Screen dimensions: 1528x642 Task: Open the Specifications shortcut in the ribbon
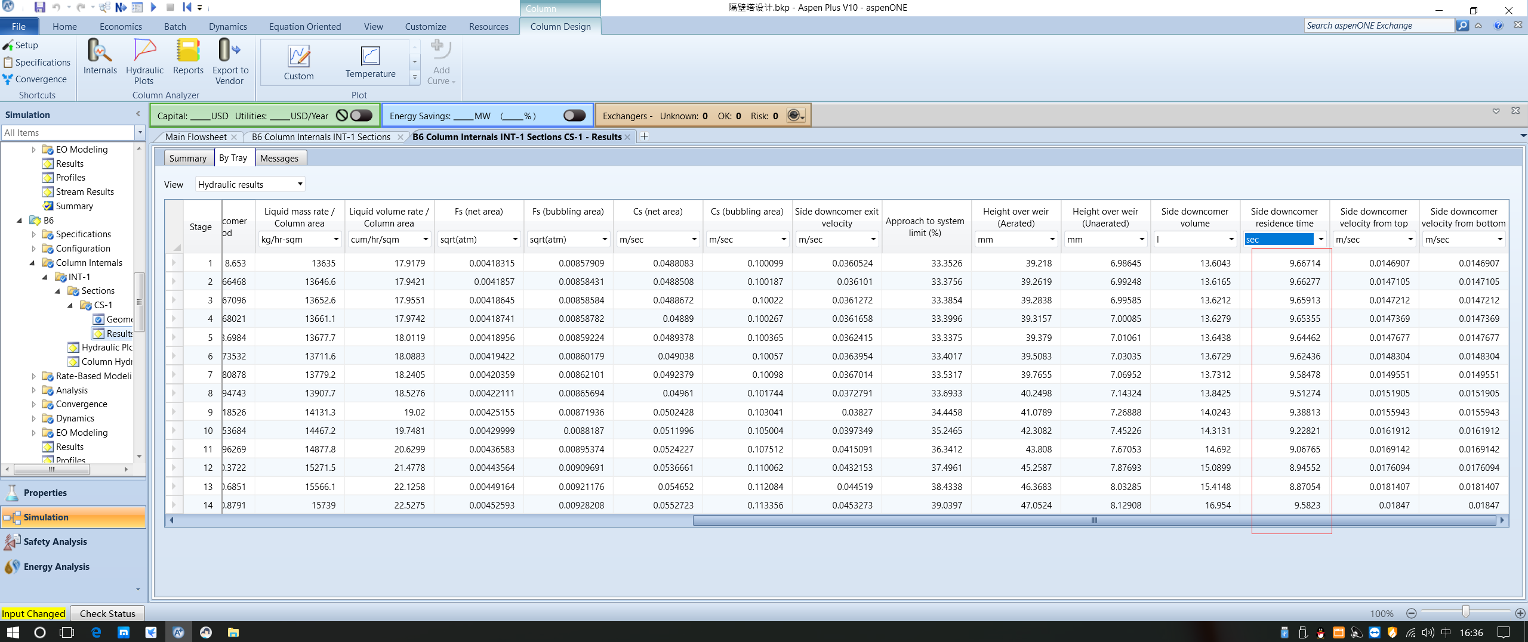click(x=37, y=63)
